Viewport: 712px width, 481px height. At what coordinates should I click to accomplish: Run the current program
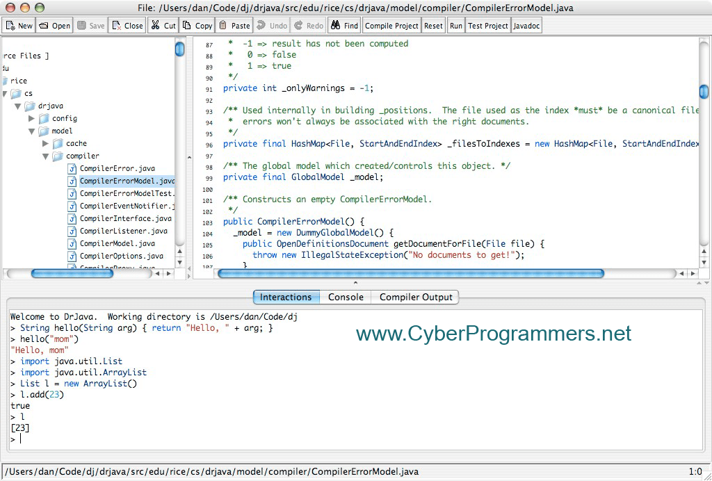point(455,24)
